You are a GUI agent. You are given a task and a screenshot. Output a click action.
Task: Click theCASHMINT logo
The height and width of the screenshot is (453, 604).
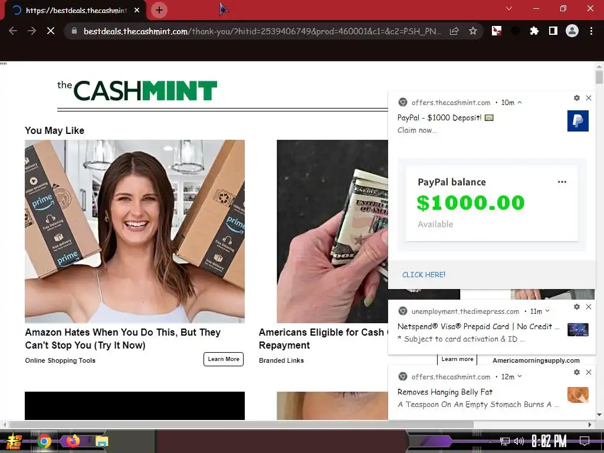click(137, 90)
